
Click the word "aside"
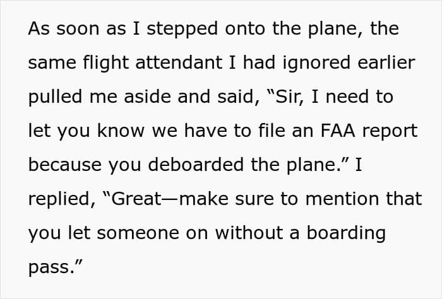[x=147, y=97]
